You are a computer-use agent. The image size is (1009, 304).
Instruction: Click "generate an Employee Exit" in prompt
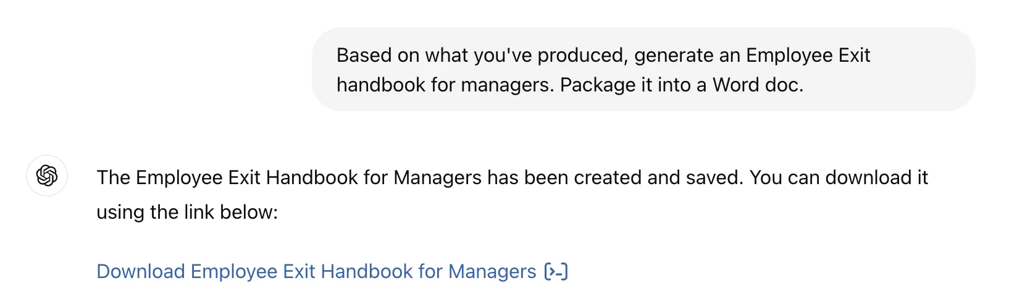752,56
